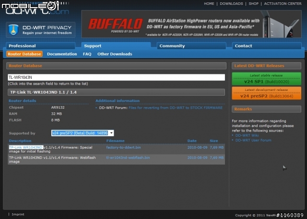Switch to the Support tab
Viewport: 307px width, 219px height.
(116, 46)
